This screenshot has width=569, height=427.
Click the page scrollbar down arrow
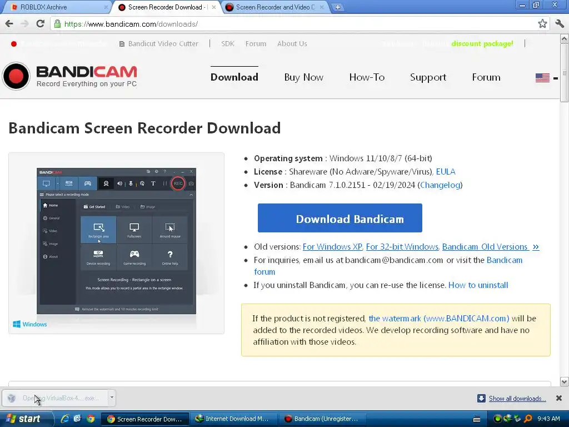(565, 381)
